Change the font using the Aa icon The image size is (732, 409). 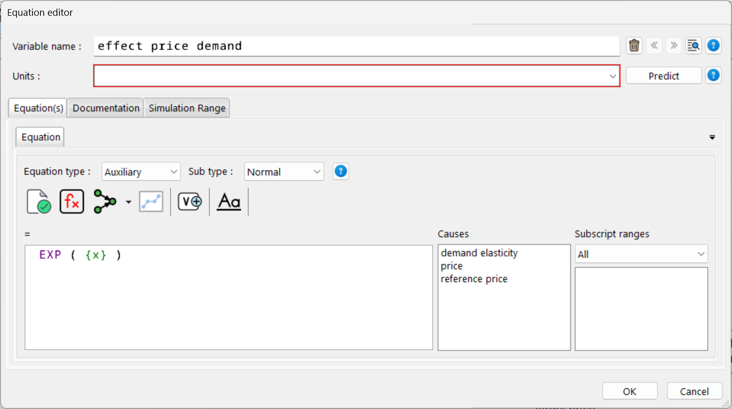tap(229, 201)
